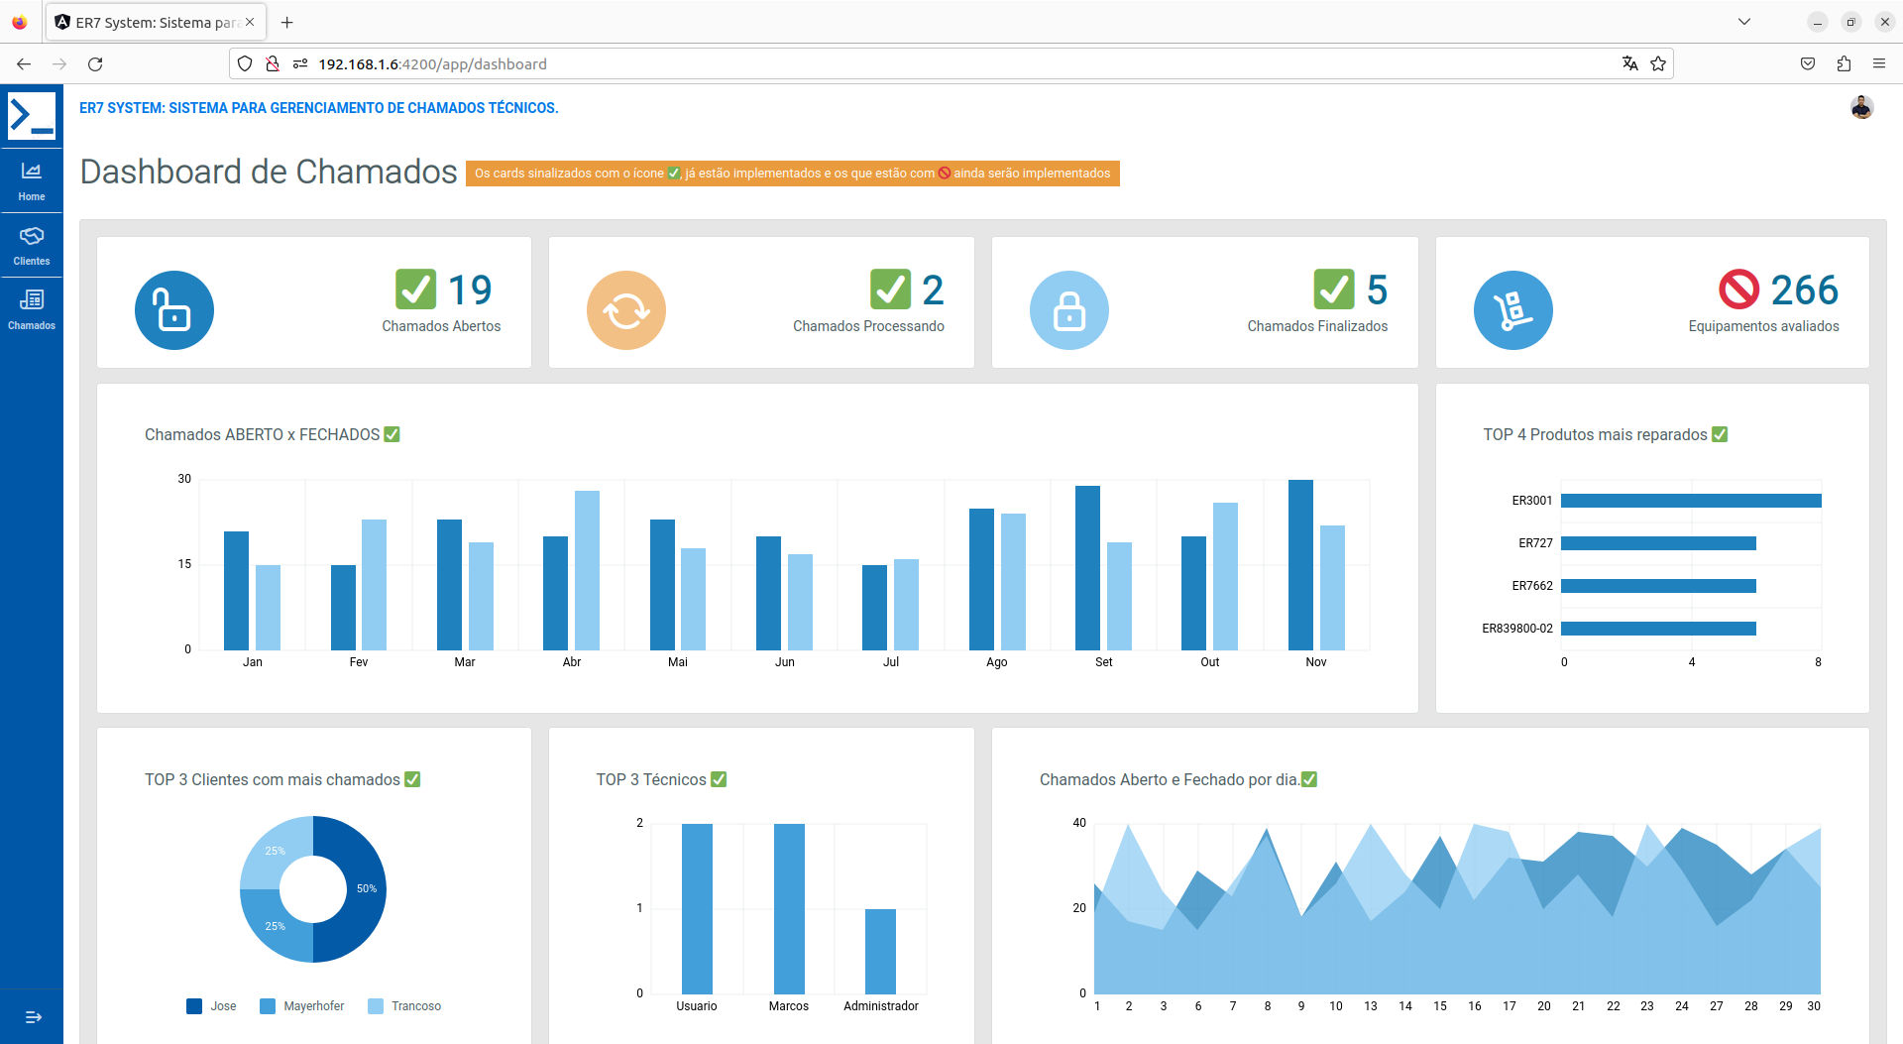Open a new browser tab
Screen dimensions: 1903x1044
click(x=286, y=22)
